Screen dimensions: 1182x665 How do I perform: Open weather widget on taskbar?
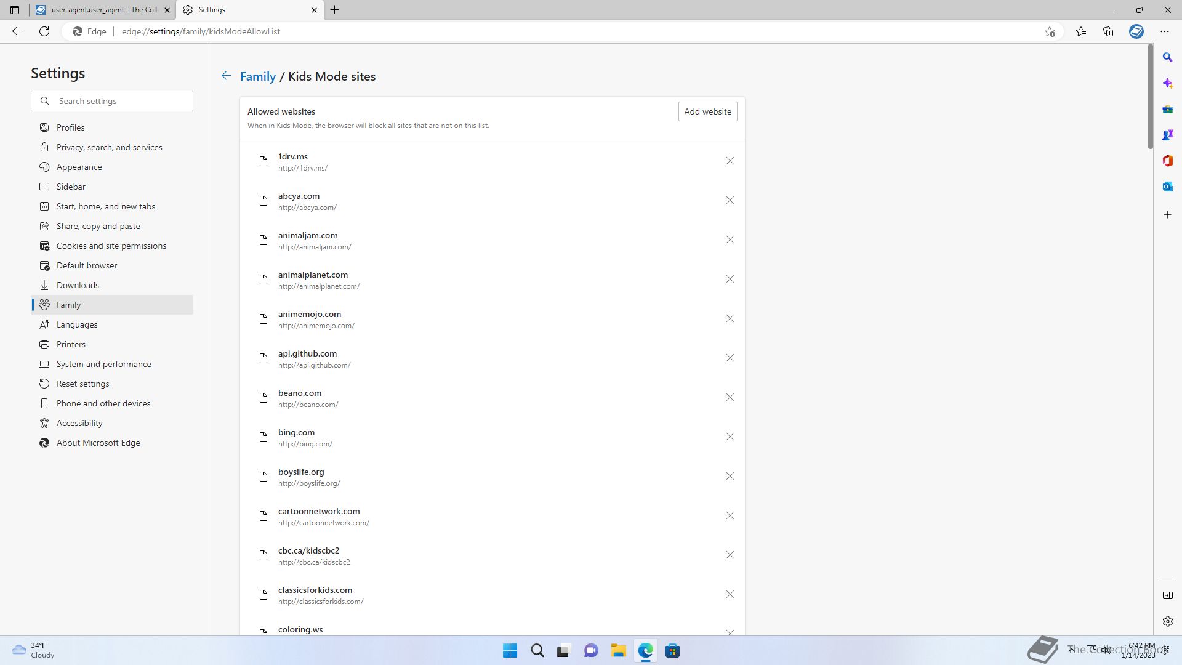click(x=34, y=650)
